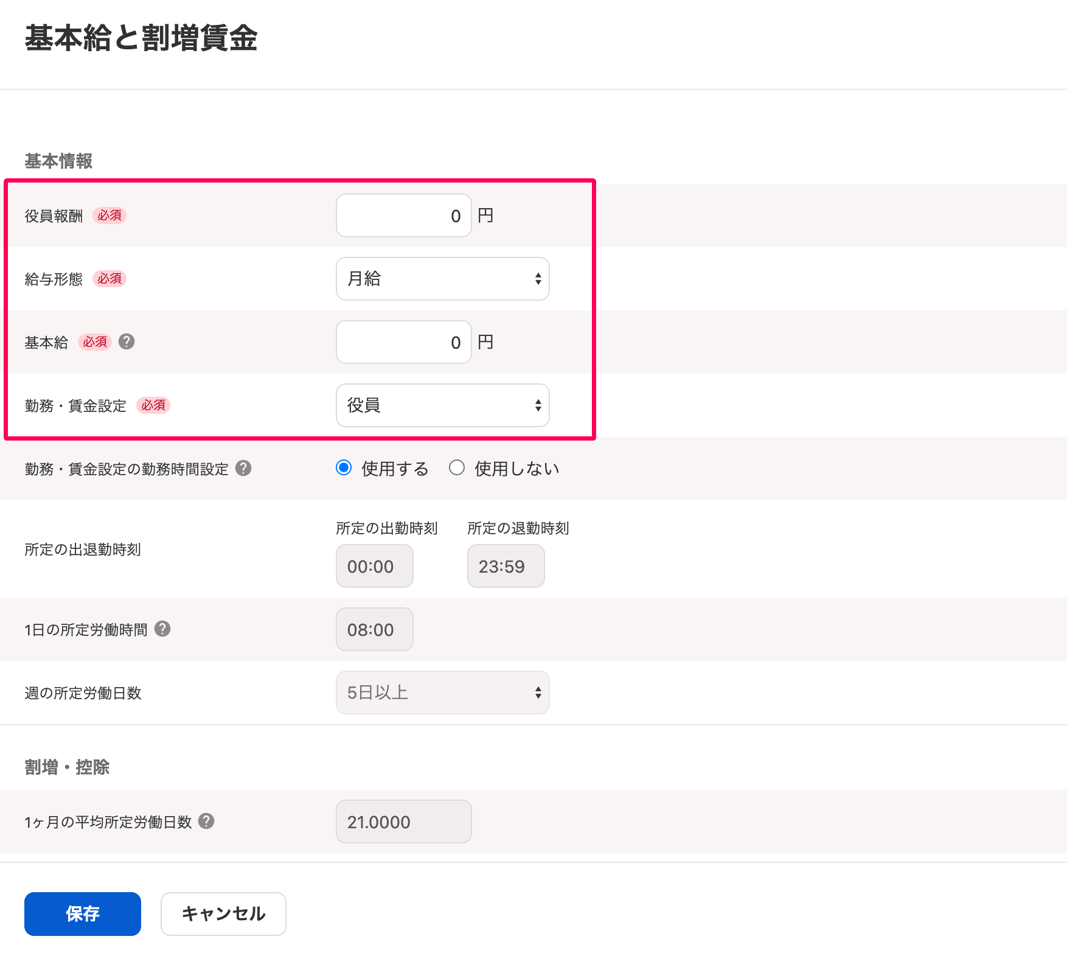Open the 給与形態 dropdown showing 月給

(x=443, y=279)
